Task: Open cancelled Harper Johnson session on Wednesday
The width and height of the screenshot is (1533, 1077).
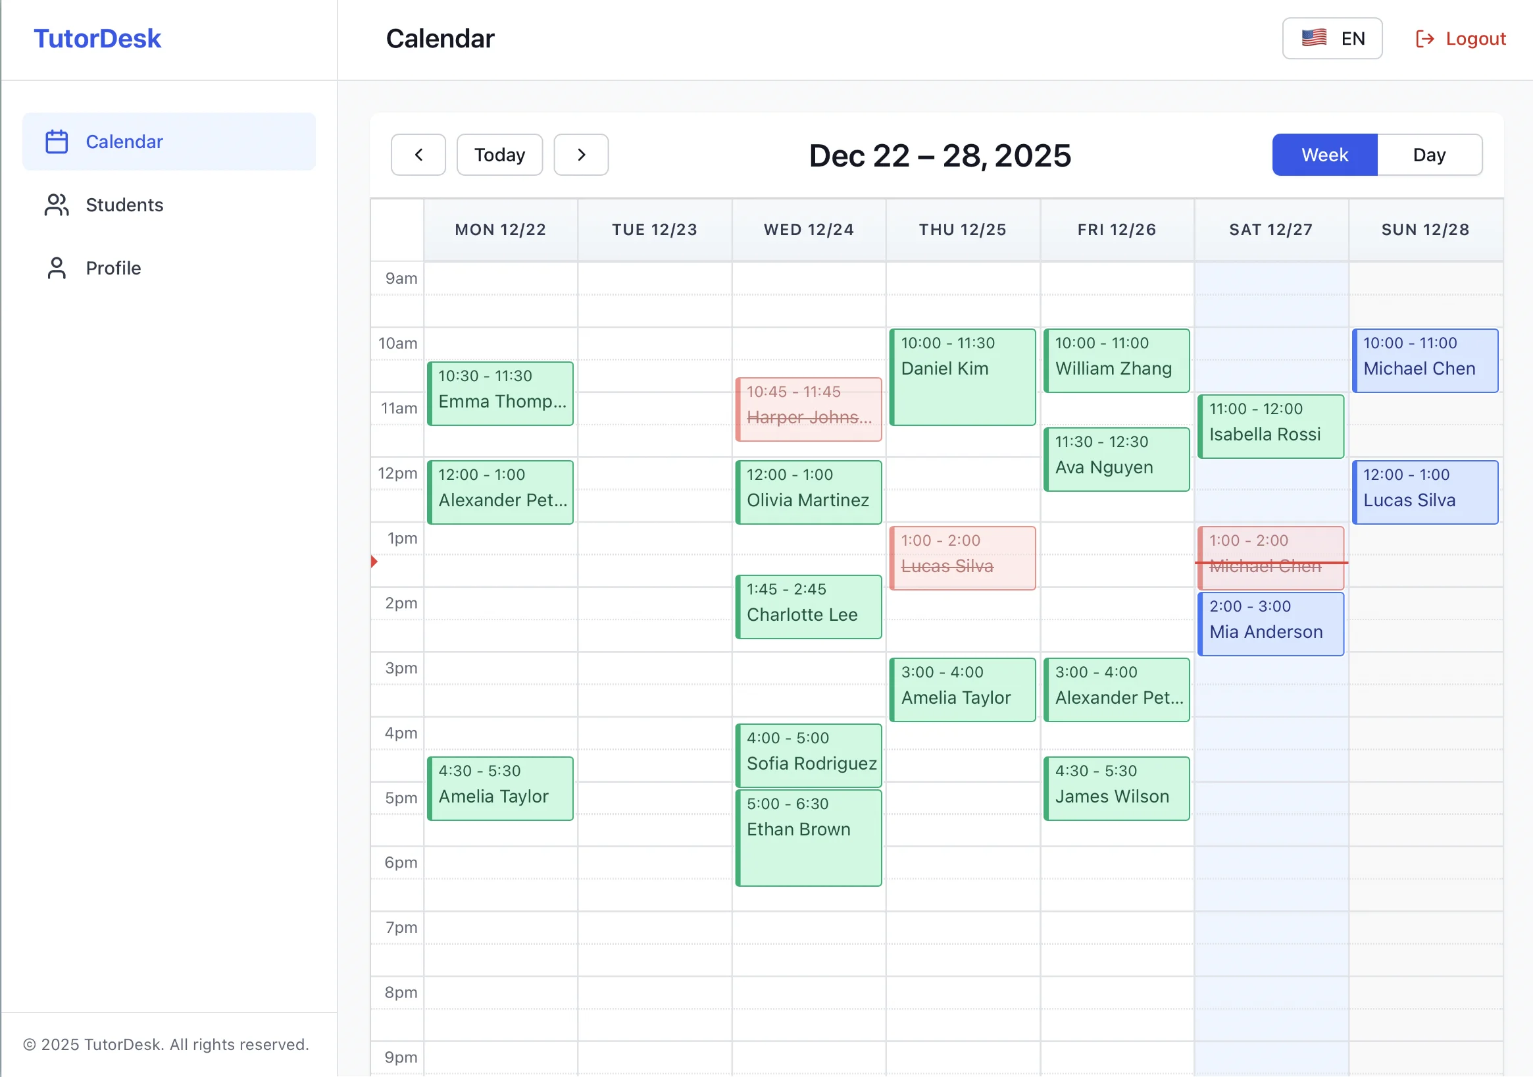Action: tap(809, 409)
